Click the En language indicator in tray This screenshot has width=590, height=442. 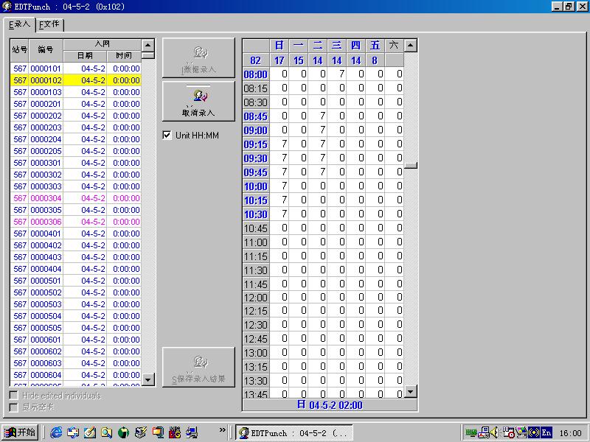tap(546, 432)
